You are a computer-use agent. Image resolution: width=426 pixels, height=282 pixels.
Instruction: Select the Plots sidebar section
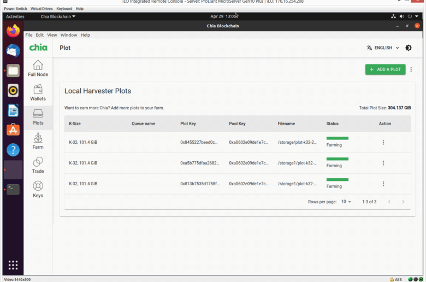38,117
